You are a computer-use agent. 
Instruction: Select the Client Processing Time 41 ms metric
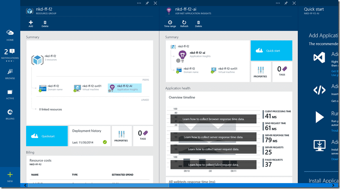click(277, 114)
